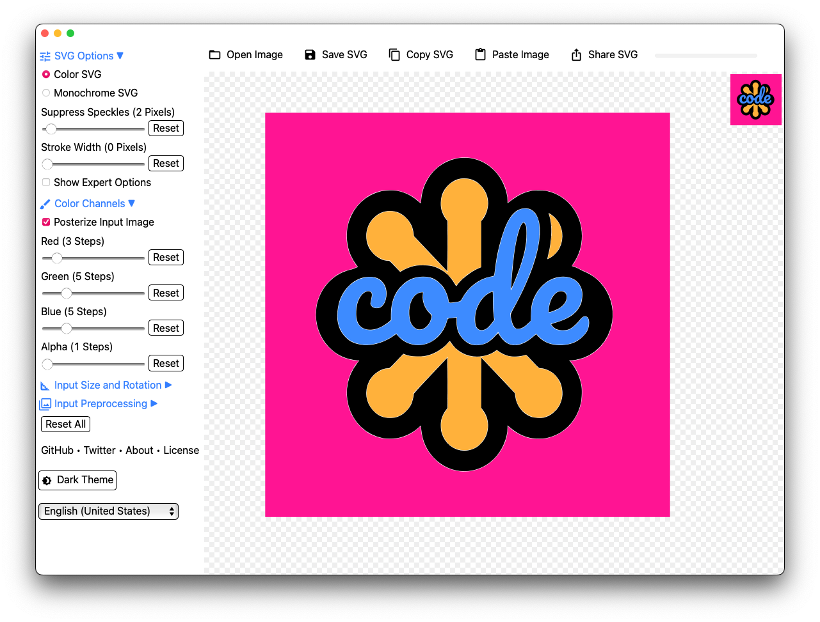The width and height of the screenshot is (820, 622).
Task: Click the Color Channels brush icon
Action: point(45,204)
